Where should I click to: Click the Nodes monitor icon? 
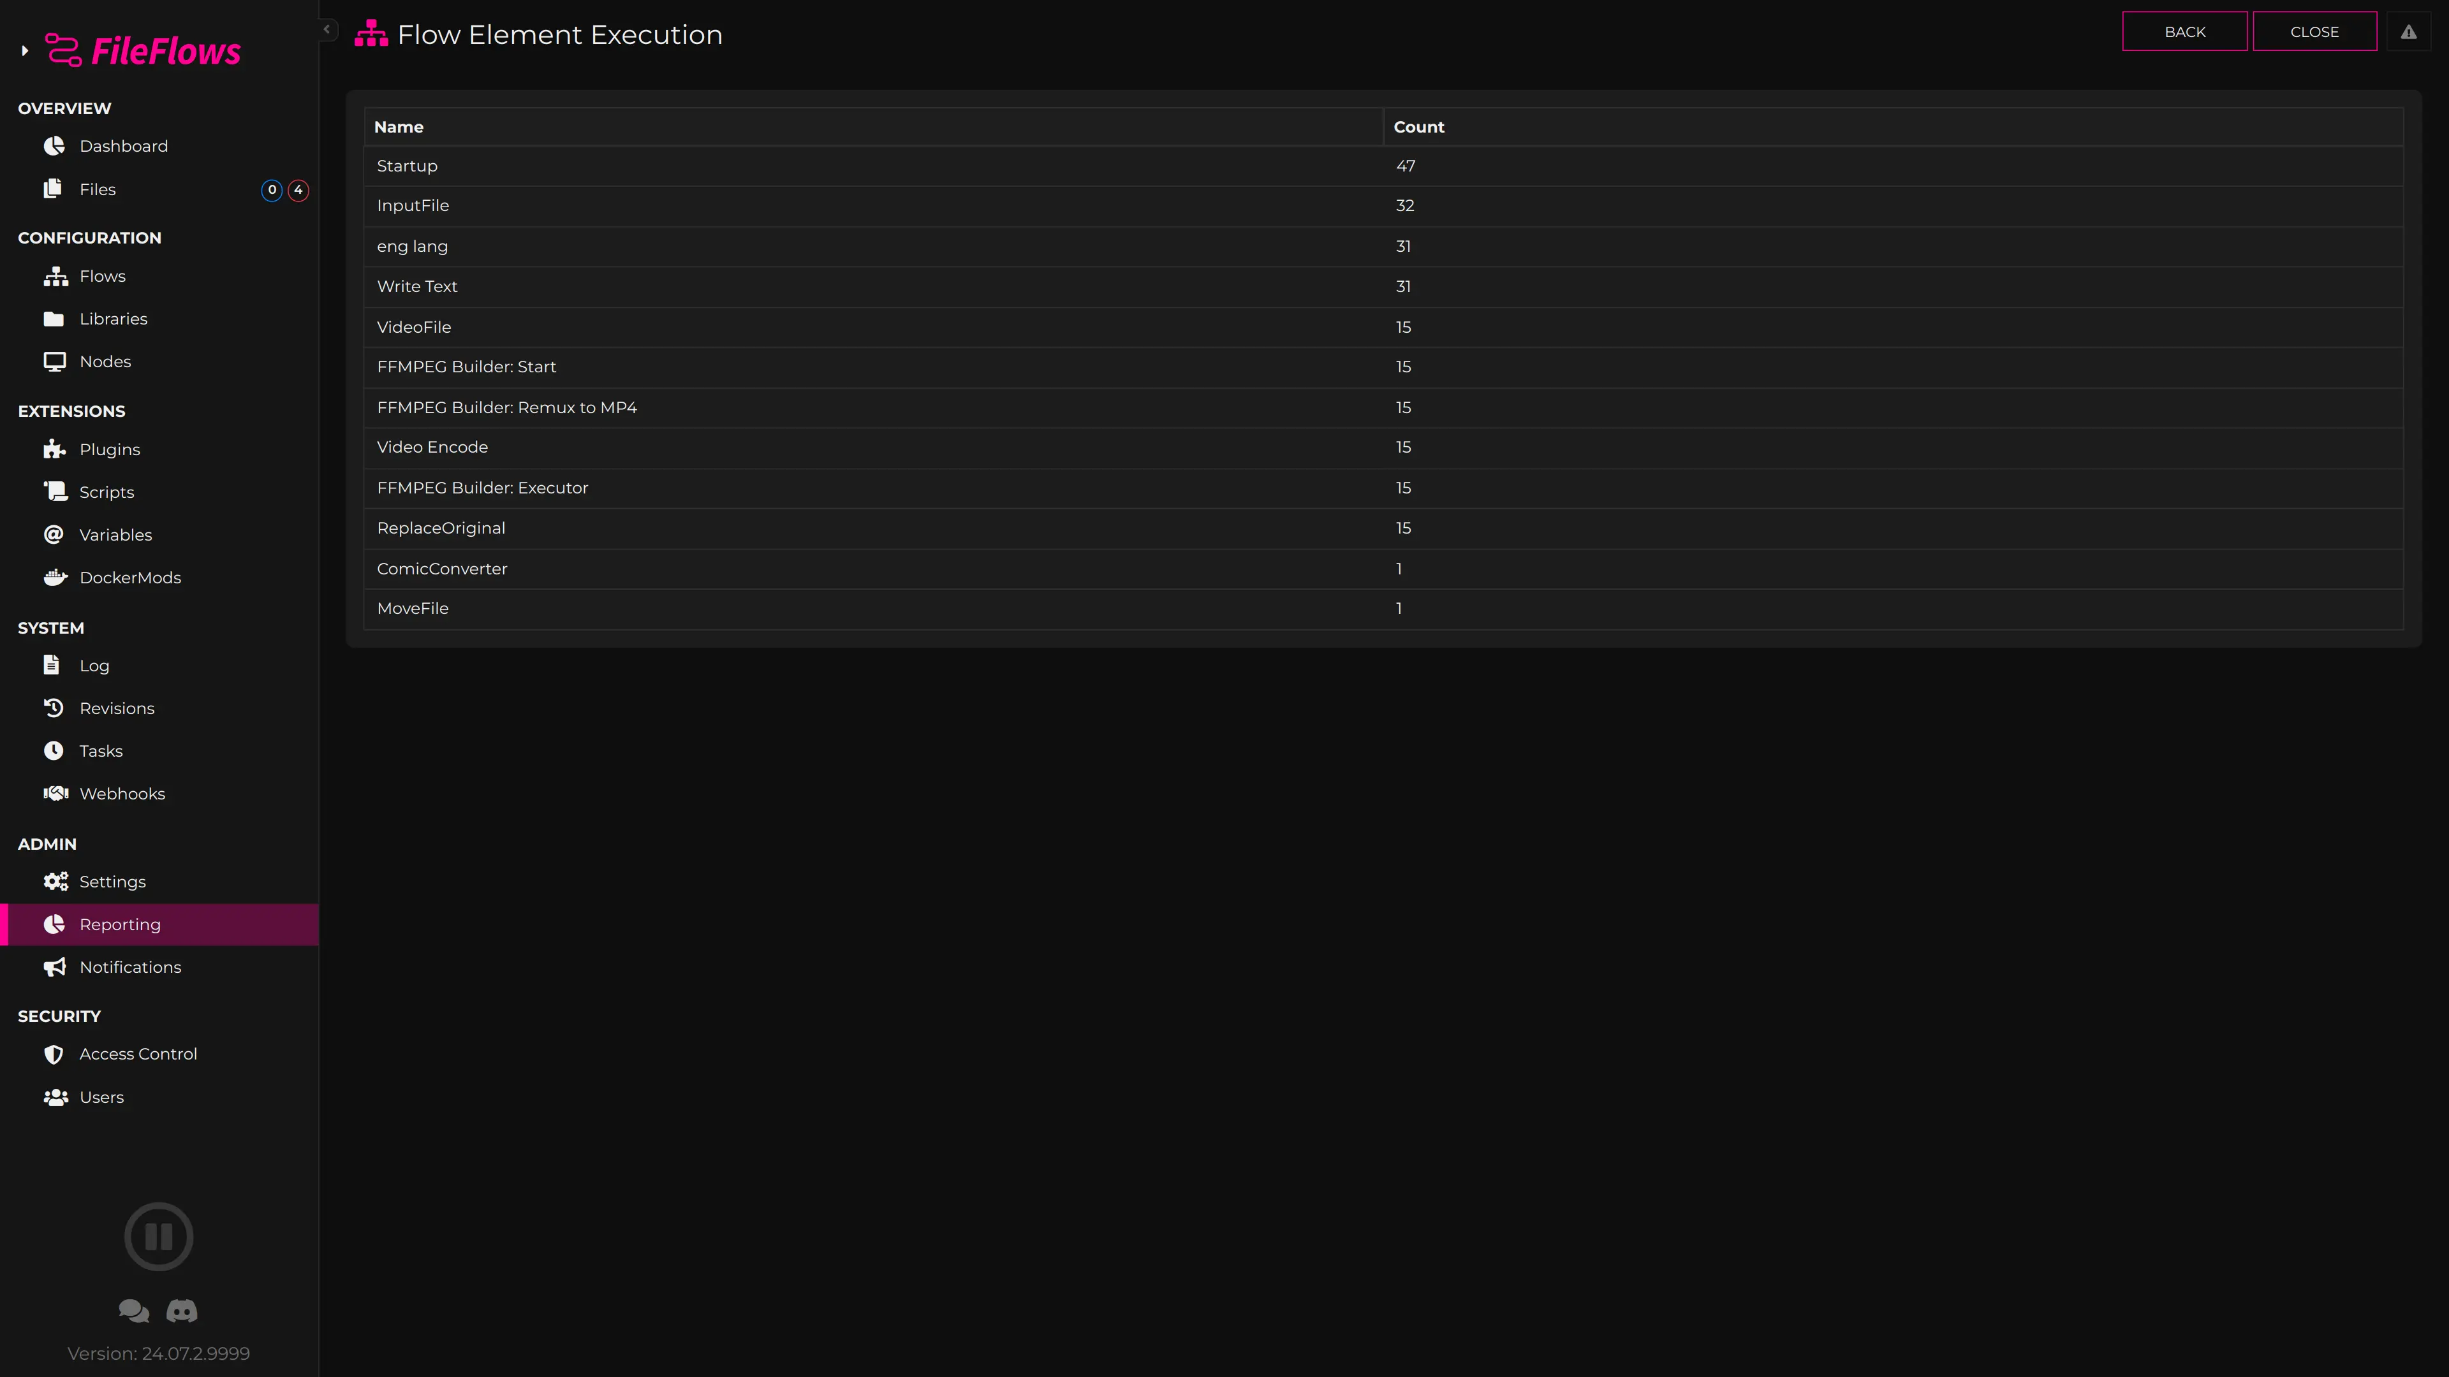[x=54, y=361]
